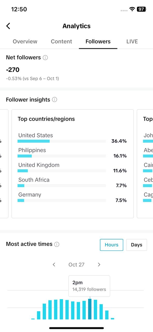153x332 pixels.
Task: Tap the Oct 27 date label
Action: click(x=76, y=265)
